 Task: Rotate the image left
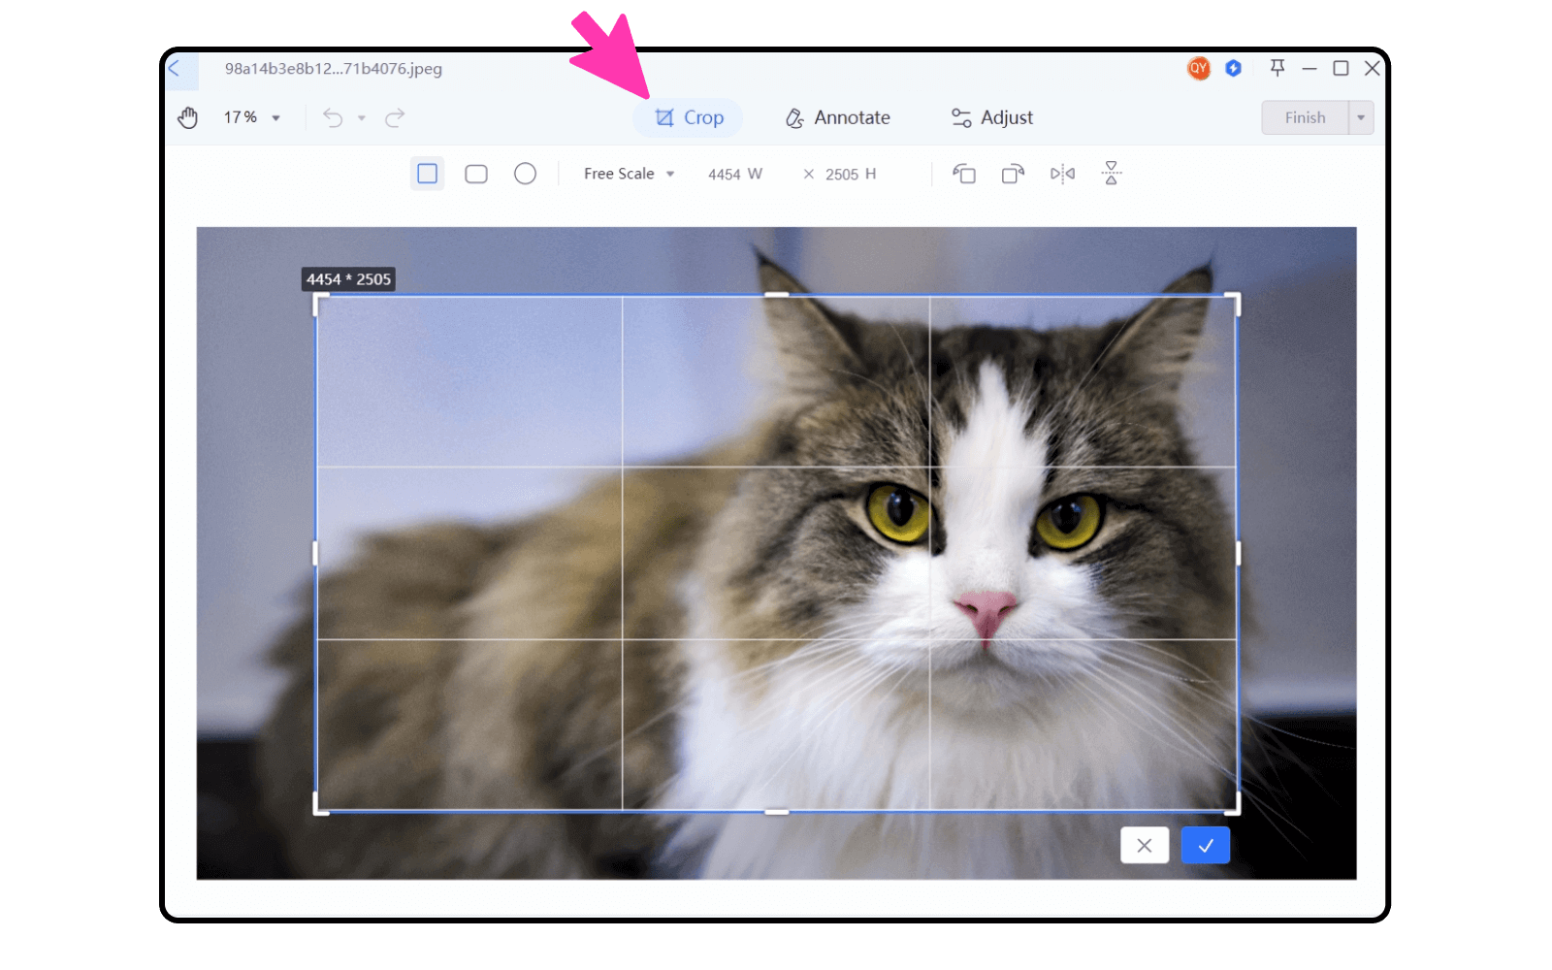click(x=964, y=174)
